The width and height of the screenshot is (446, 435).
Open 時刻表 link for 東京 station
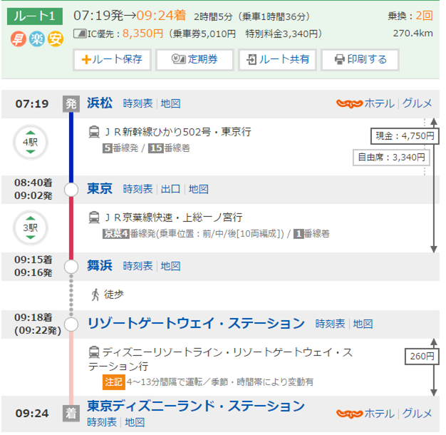coord(138,189)
